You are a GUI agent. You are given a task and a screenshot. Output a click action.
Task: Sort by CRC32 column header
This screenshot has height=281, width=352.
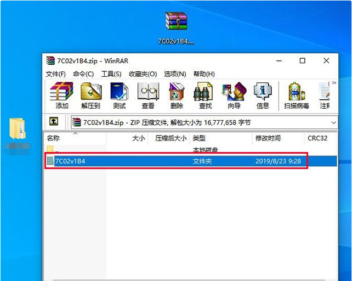(x=321, y=138)
